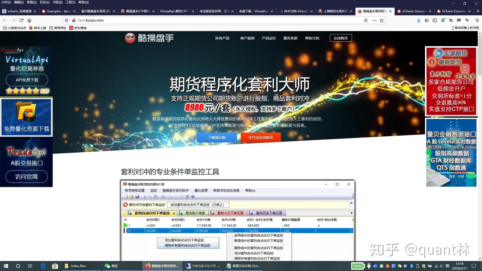Screen dimensions: 482x271
Task: Click the undo curved arrow toolbar icon
Action: click(x=467, y=20)
